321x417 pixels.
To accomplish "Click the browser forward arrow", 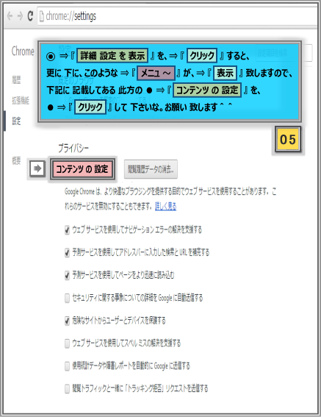I will 20,16.
